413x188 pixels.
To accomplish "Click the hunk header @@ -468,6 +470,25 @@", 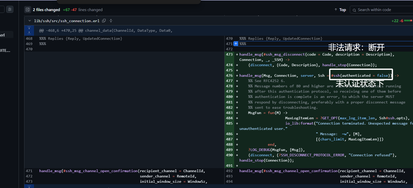I will [x=106, y=30].
